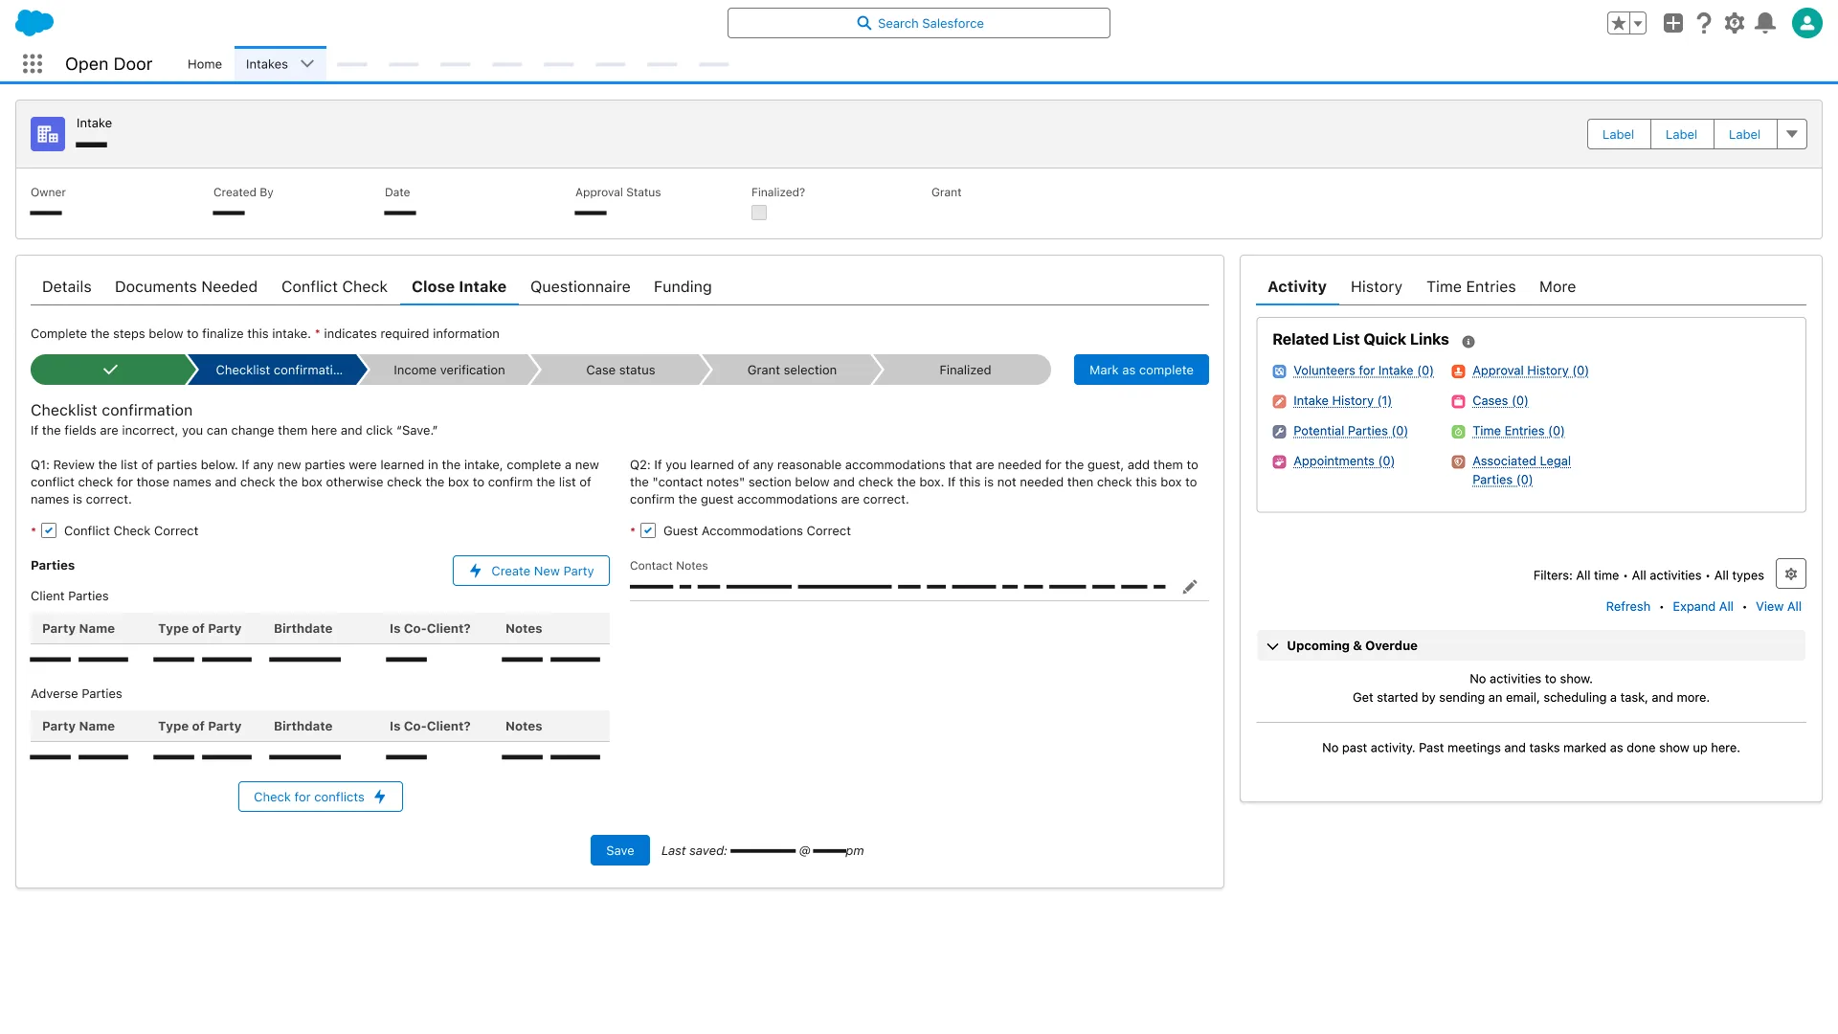Click the Approval History list icon
The image size is (1838, 1034).
[1458, 371]
